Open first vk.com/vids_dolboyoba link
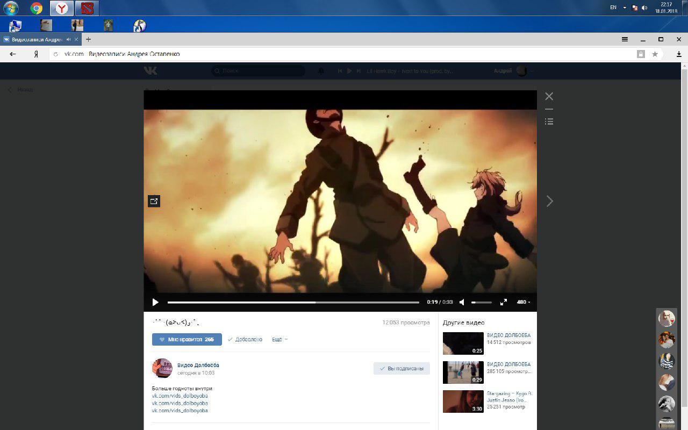The width and height of the screenshot is (688, 430). [x=180, y=396]
